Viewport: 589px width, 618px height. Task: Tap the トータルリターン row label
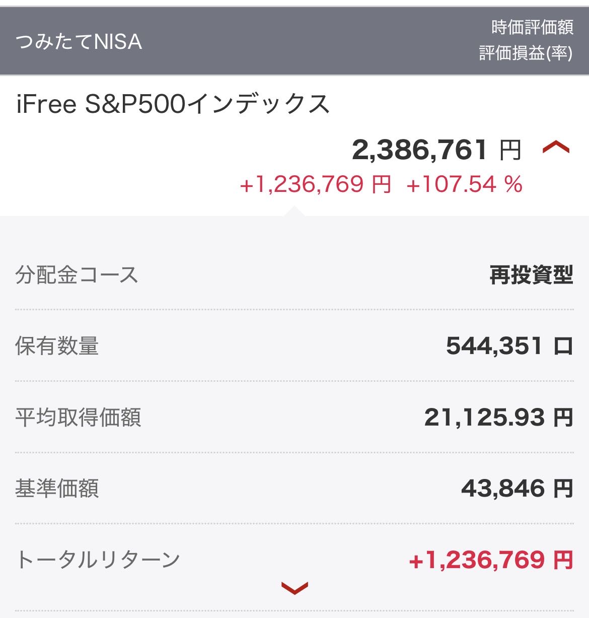[x=98, y=560]
